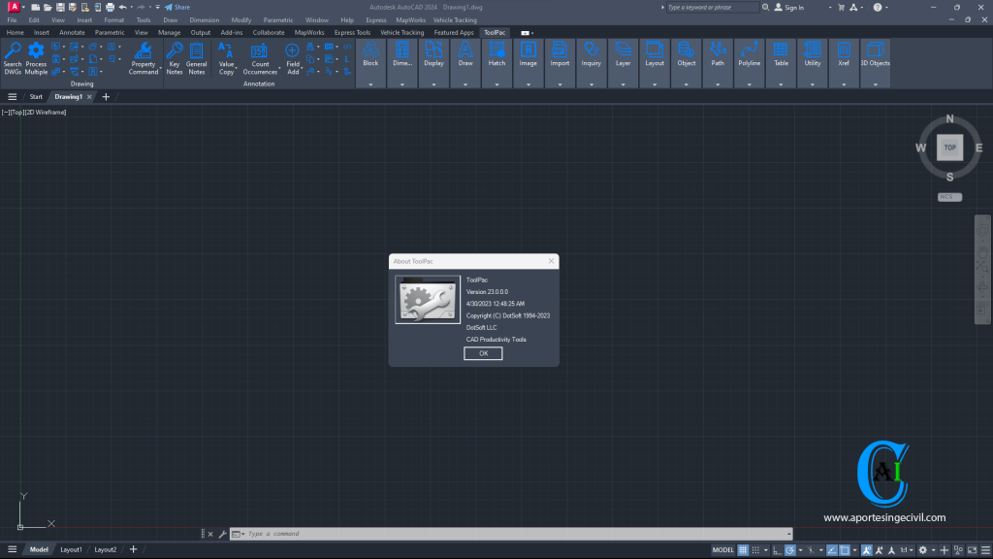Viewport: 993px width, 559px height.
Task: Toggle grid display in the status bar
Action: point(741,549)
